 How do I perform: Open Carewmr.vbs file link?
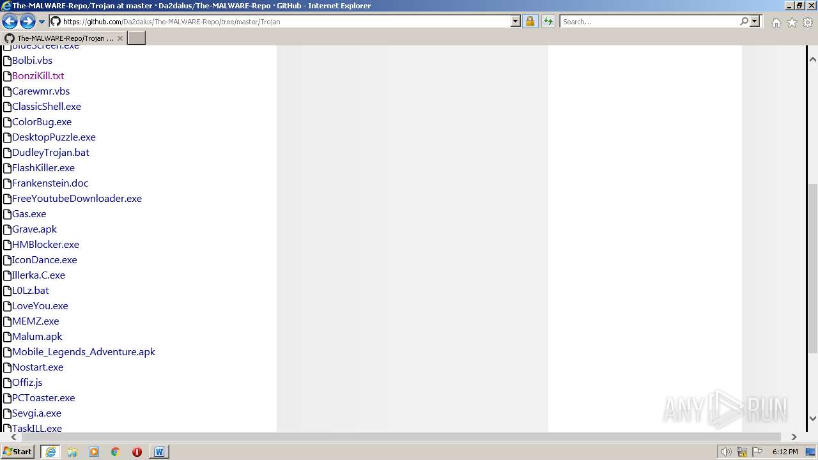click(x=41, y=91)
